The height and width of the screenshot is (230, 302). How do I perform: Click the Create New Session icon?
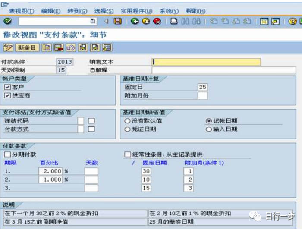coord(264,21)
